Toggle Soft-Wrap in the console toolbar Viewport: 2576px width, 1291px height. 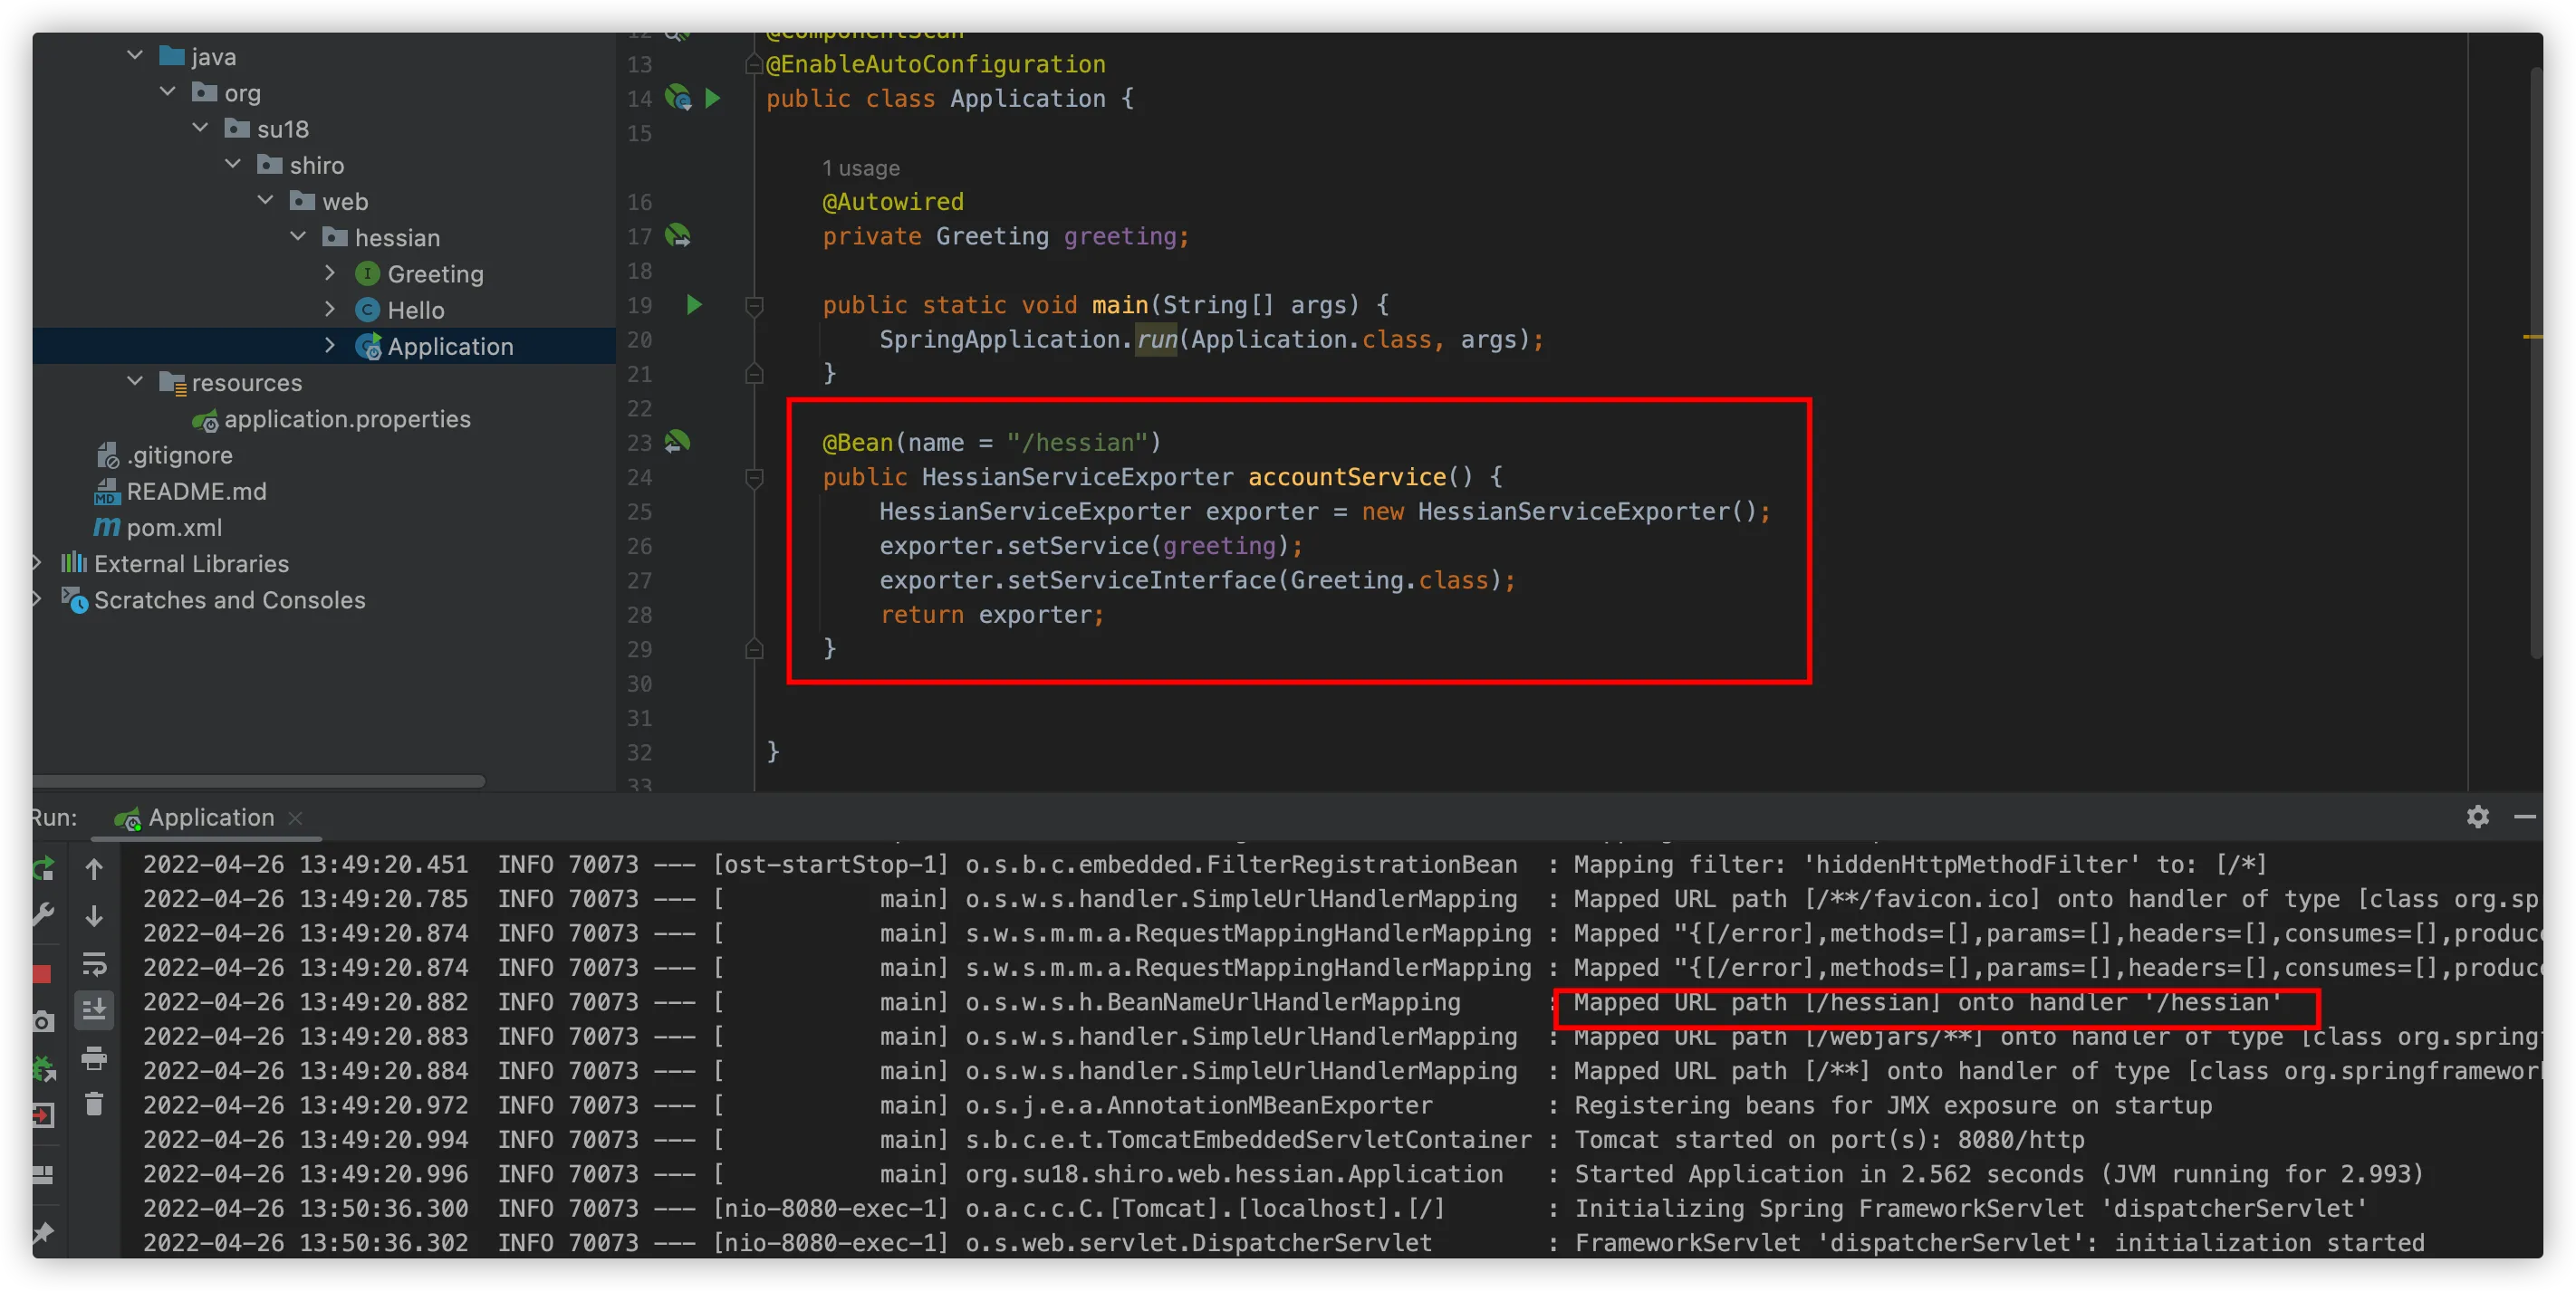pyautogui.click(x=94, y=963)
